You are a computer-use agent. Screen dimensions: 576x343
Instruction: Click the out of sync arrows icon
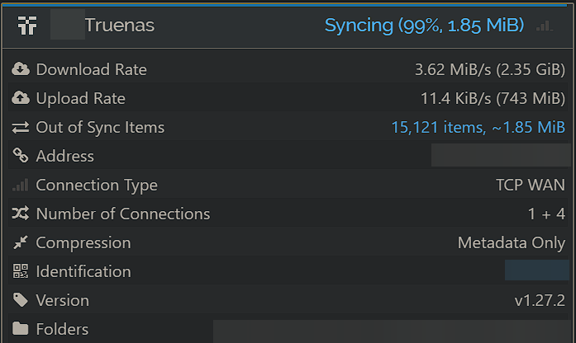tap(20, 127)
